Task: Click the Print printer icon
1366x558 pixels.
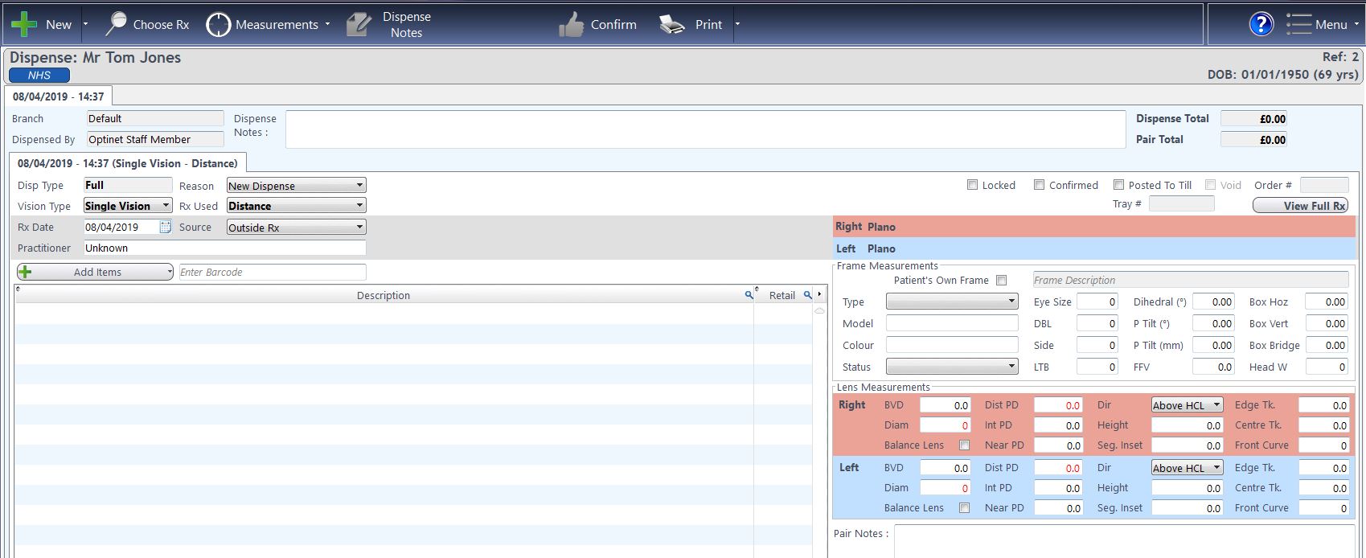Action: click(x=671, y=25)
